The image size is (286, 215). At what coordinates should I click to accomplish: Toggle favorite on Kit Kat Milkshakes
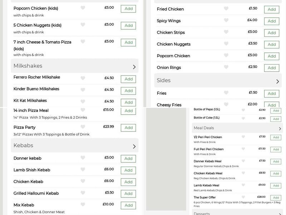83,101
